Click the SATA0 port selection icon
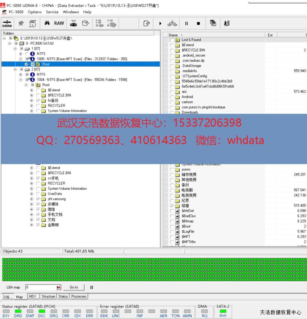This screenshot has width=307, height=319. (7, 24)
